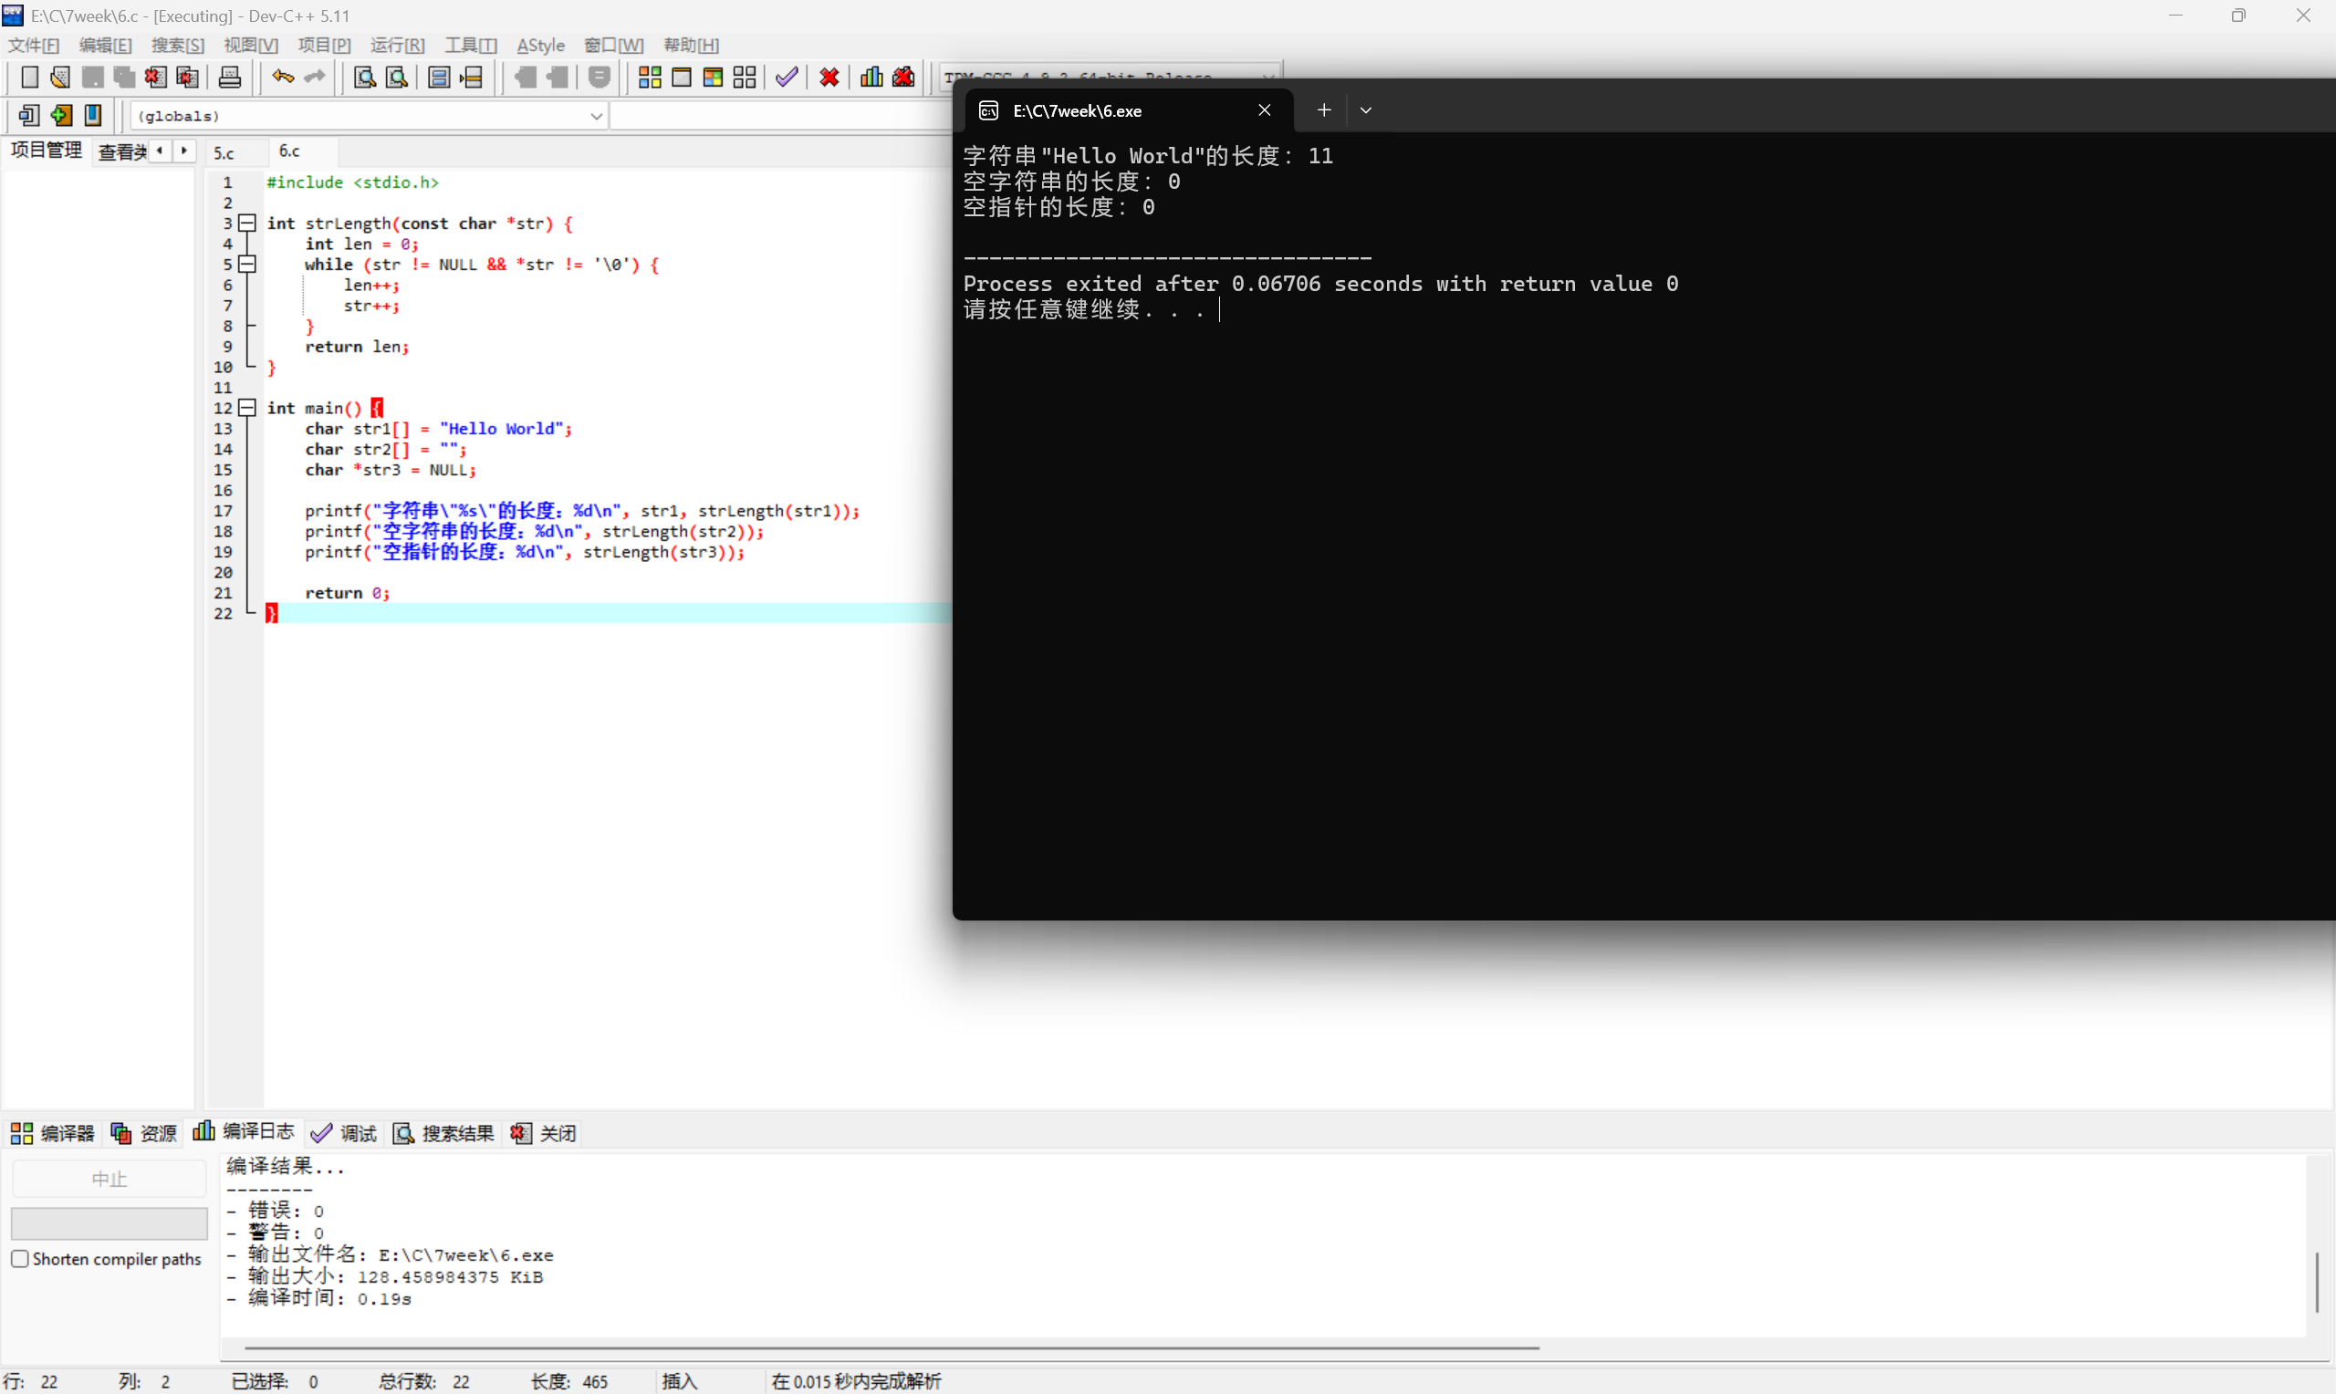Open the (globals) scope dropdown
2336x1394 pixels.
point(596,117)
